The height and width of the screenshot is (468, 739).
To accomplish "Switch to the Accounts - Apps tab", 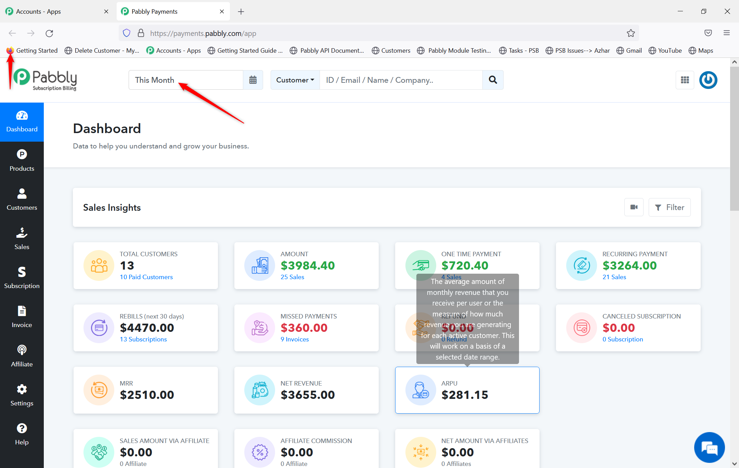I will click(x=57, y=12).
